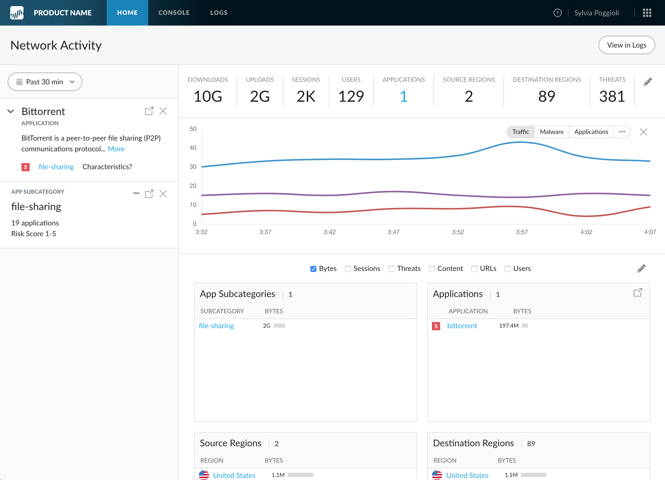Open the apps grid icon

[x=647, y=13]
